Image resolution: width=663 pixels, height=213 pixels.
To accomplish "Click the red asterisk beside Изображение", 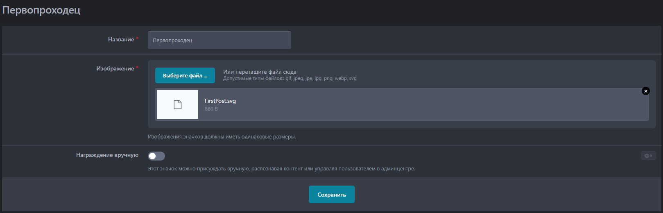I will [137, 68].
